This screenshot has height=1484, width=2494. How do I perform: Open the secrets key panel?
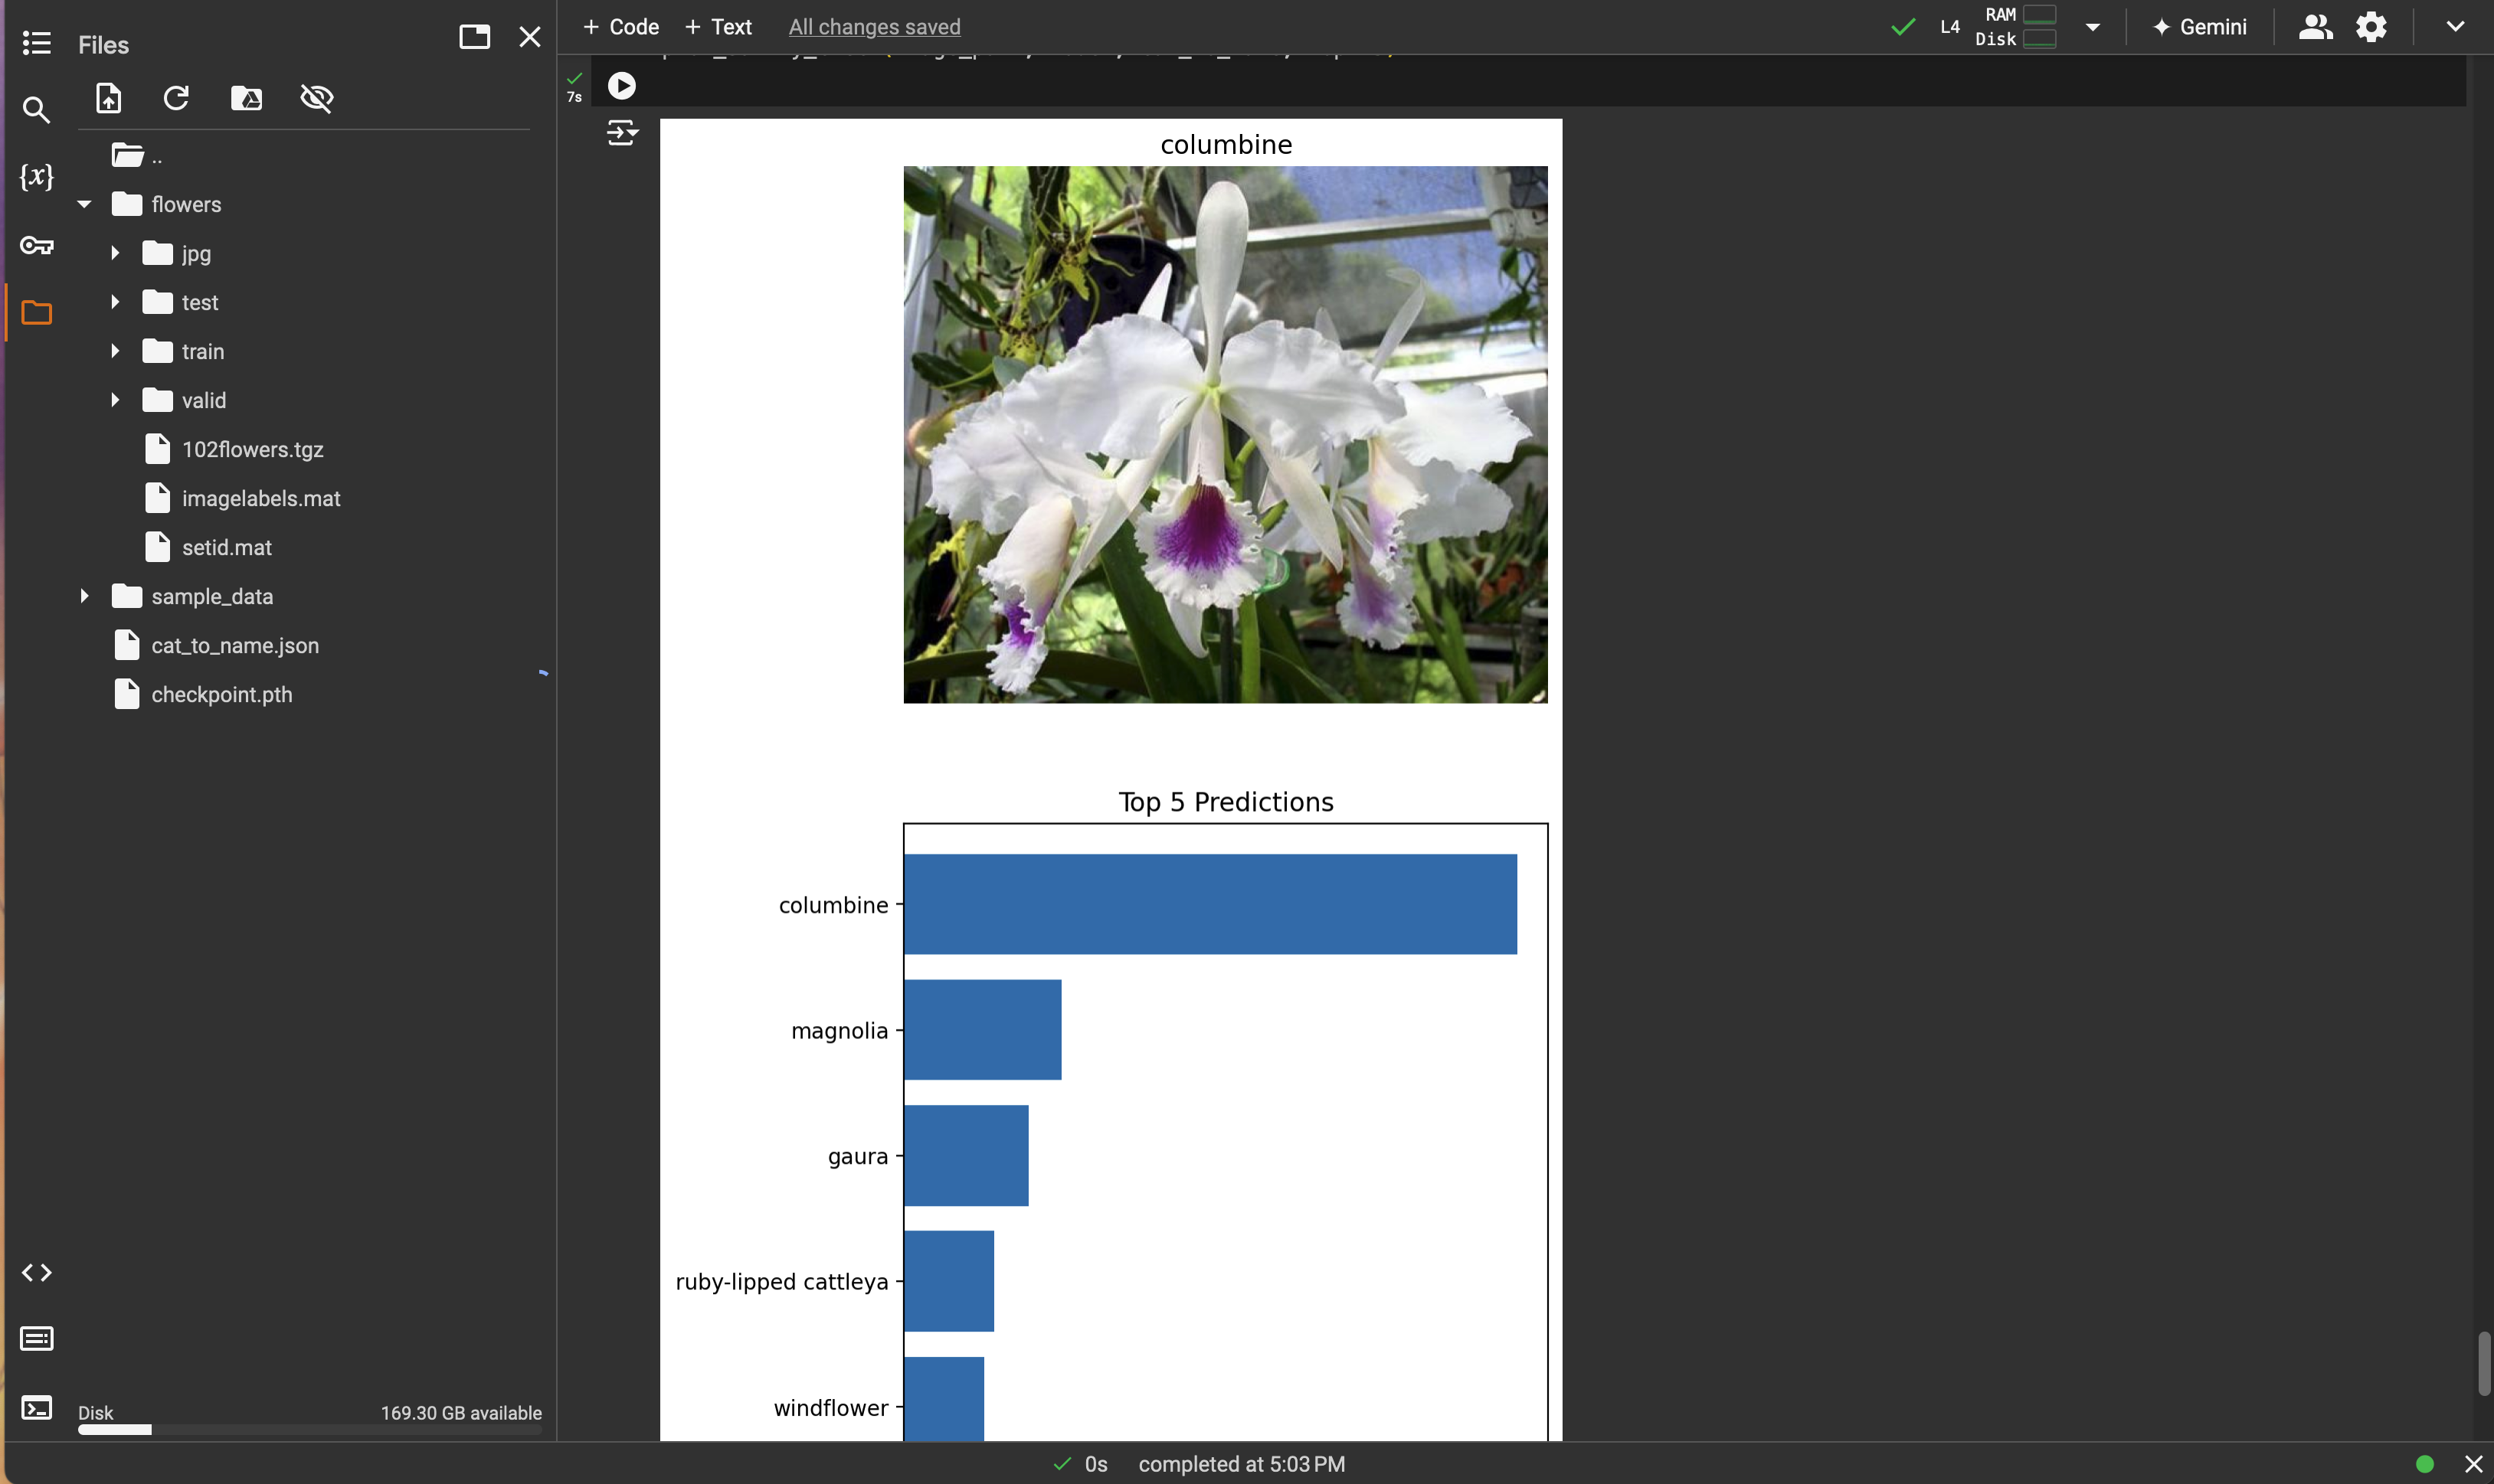tap(36, 245)
